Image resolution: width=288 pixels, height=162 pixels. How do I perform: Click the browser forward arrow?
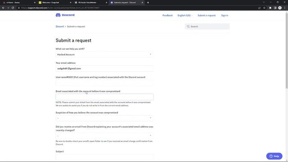coord(8,8)
